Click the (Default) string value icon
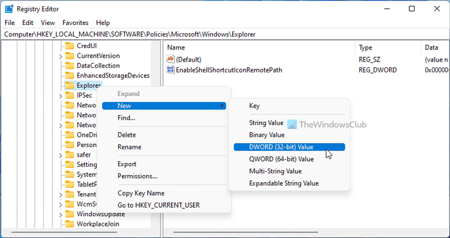Screen dimensions: 450x238 [x=170, y=59]
